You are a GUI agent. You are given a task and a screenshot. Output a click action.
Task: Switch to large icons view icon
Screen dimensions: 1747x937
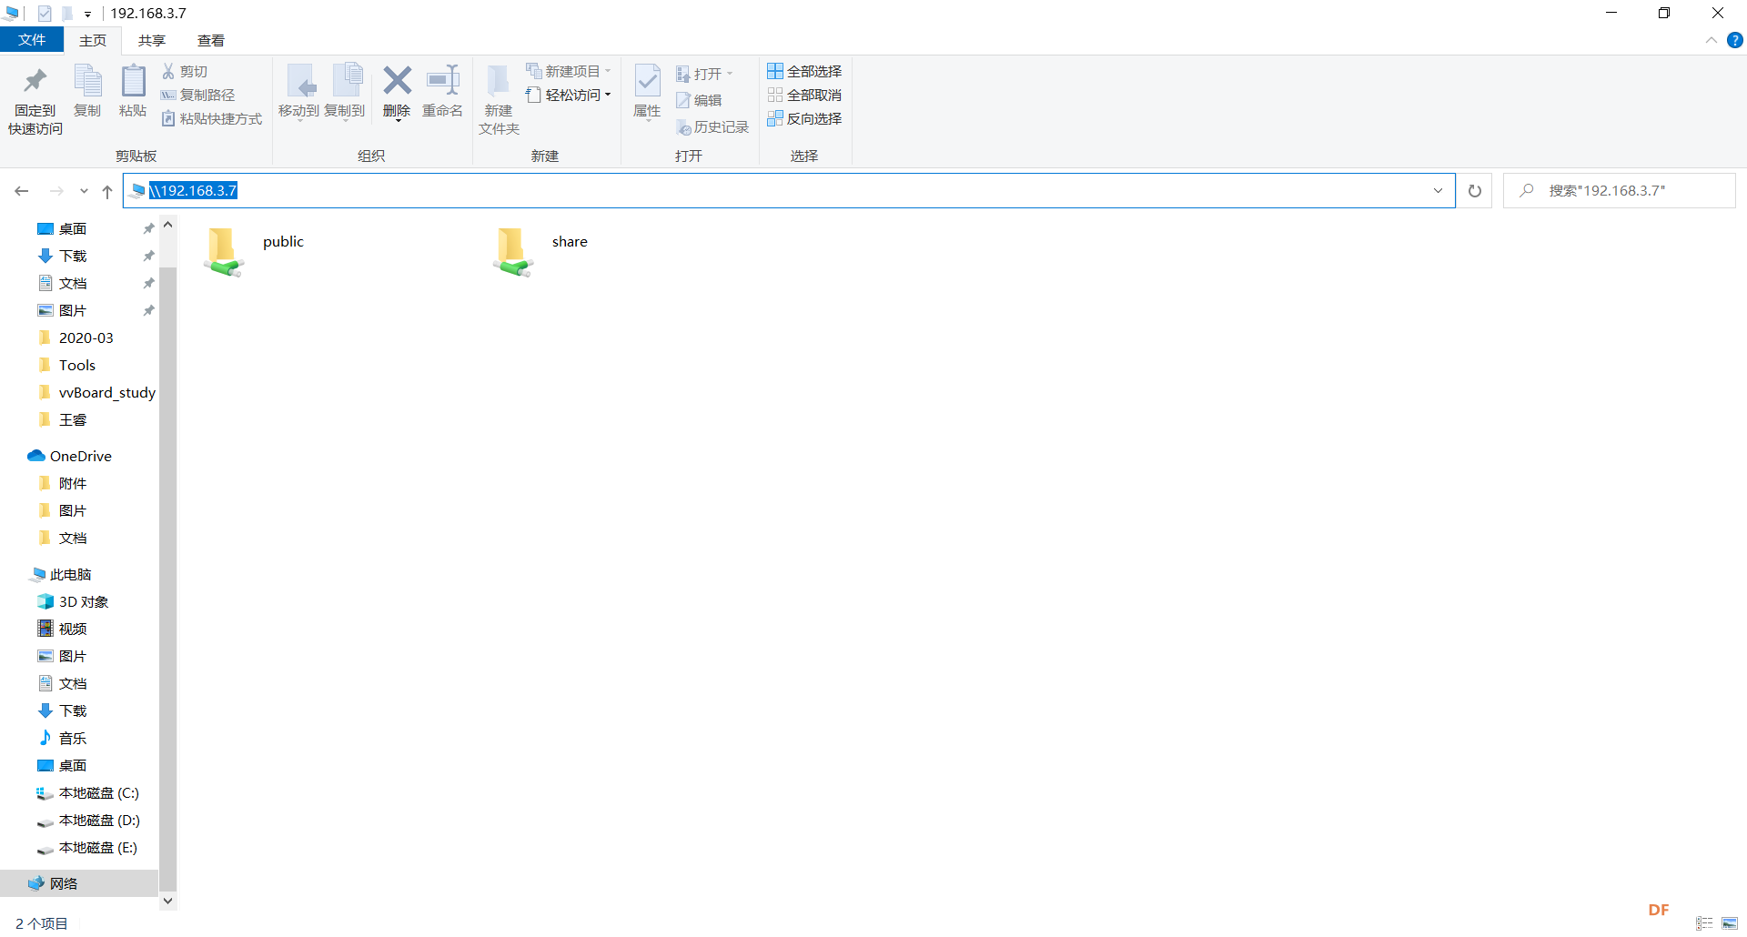tap(1730, 923)
